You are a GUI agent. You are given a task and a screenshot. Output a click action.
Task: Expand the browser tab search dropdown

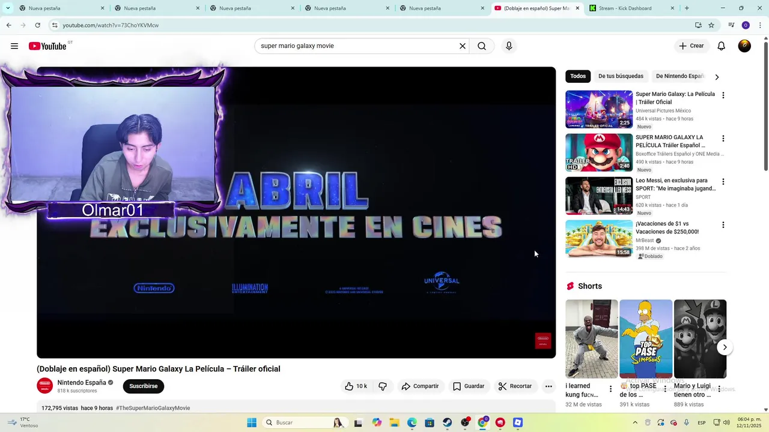[x=8, y=8]
